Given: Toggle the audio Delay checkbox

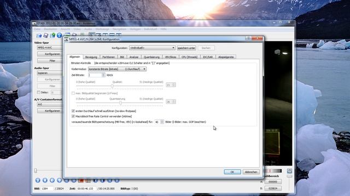Looking at the screenshot, I should click(x=39, y=92).
